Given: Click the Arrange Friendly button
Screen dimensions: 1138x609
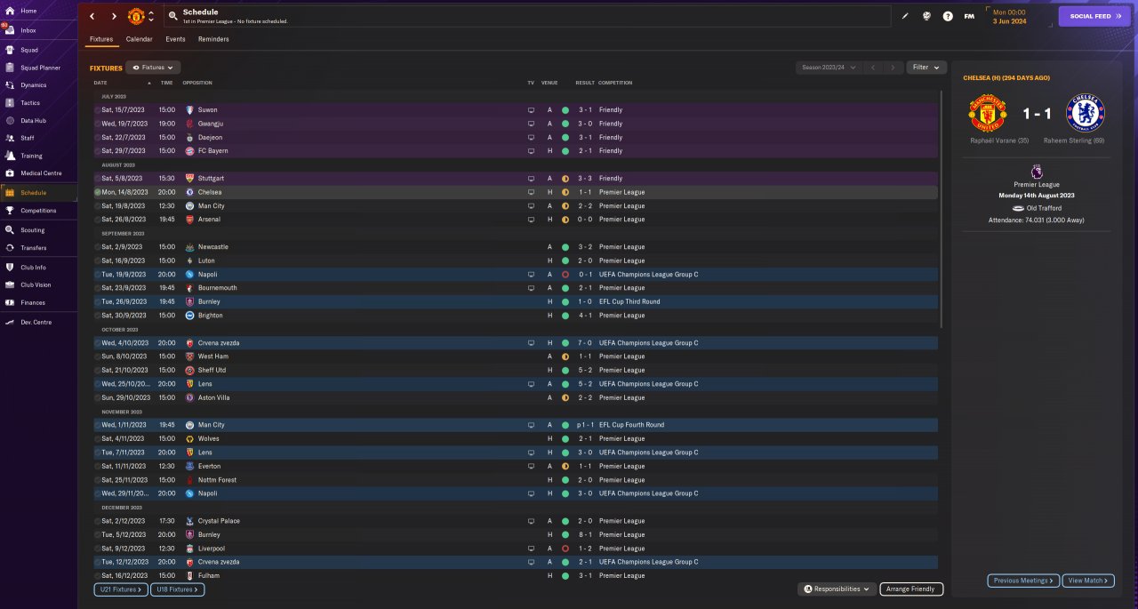Looking at the screenshot, I should click(911, 589).
